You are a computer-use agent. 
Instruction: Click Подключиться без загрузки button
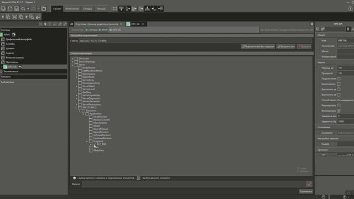(258, 46)
